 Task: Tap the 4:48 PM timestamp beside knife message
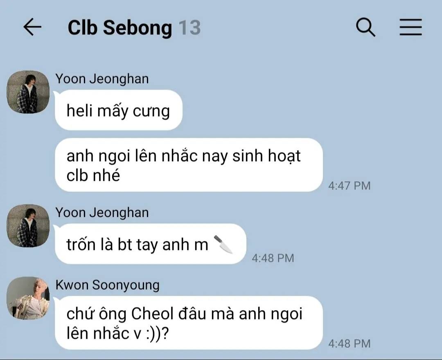(273, 258)
